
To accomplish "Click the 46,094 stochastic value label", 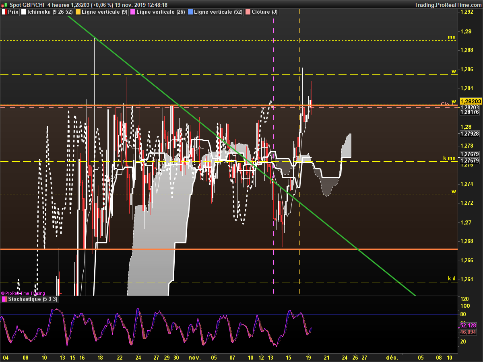I will click(468, 332).
